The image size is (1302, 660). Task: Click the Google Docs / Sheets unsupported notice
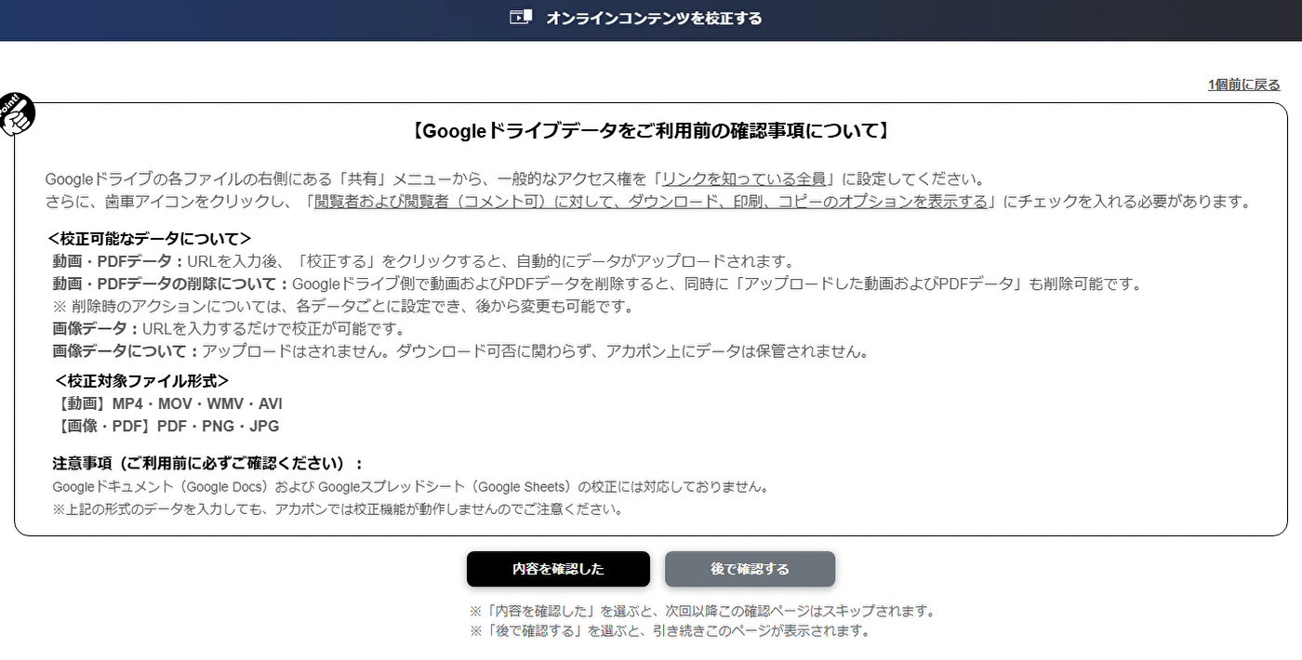(410, 486)
